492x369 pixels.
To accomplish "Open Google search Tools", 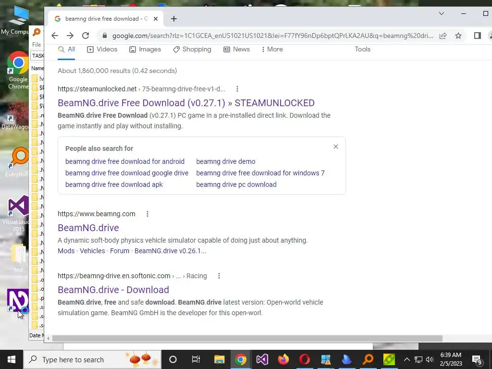I will [362, 49].
